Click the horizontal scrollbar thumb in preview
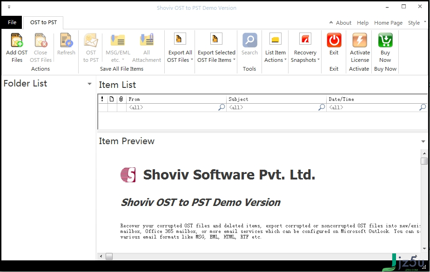This screenshot has height=272, width=430. tap(109, 256)
